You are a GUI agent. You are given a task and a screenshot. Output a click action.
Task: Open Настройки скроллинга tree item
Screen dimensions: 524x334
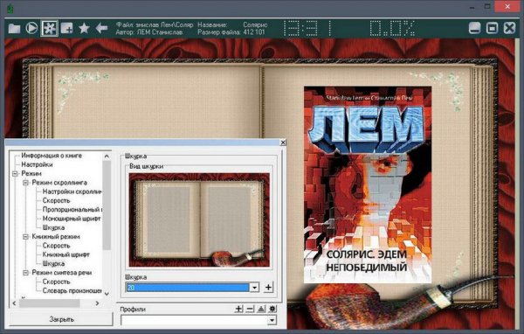(x=72, y=191)
